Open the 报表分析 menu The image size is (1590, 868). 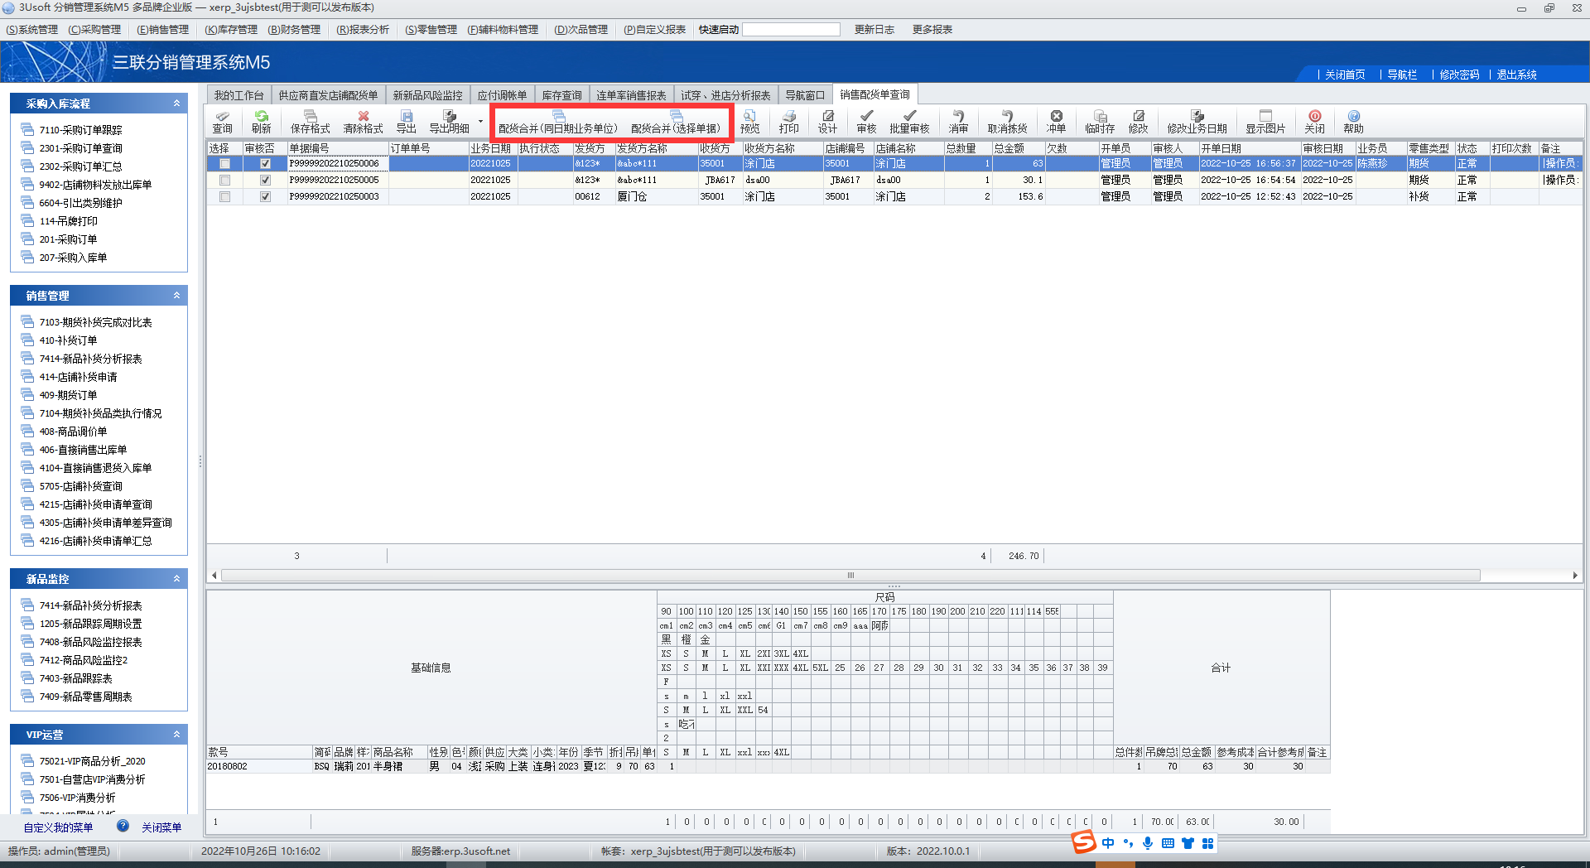point(363,30)
